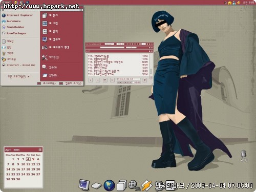The height and width of the screenshot is (192, 256).
Task: Click the fourth button in the playlist bottom row
Action: click(112, 80)
